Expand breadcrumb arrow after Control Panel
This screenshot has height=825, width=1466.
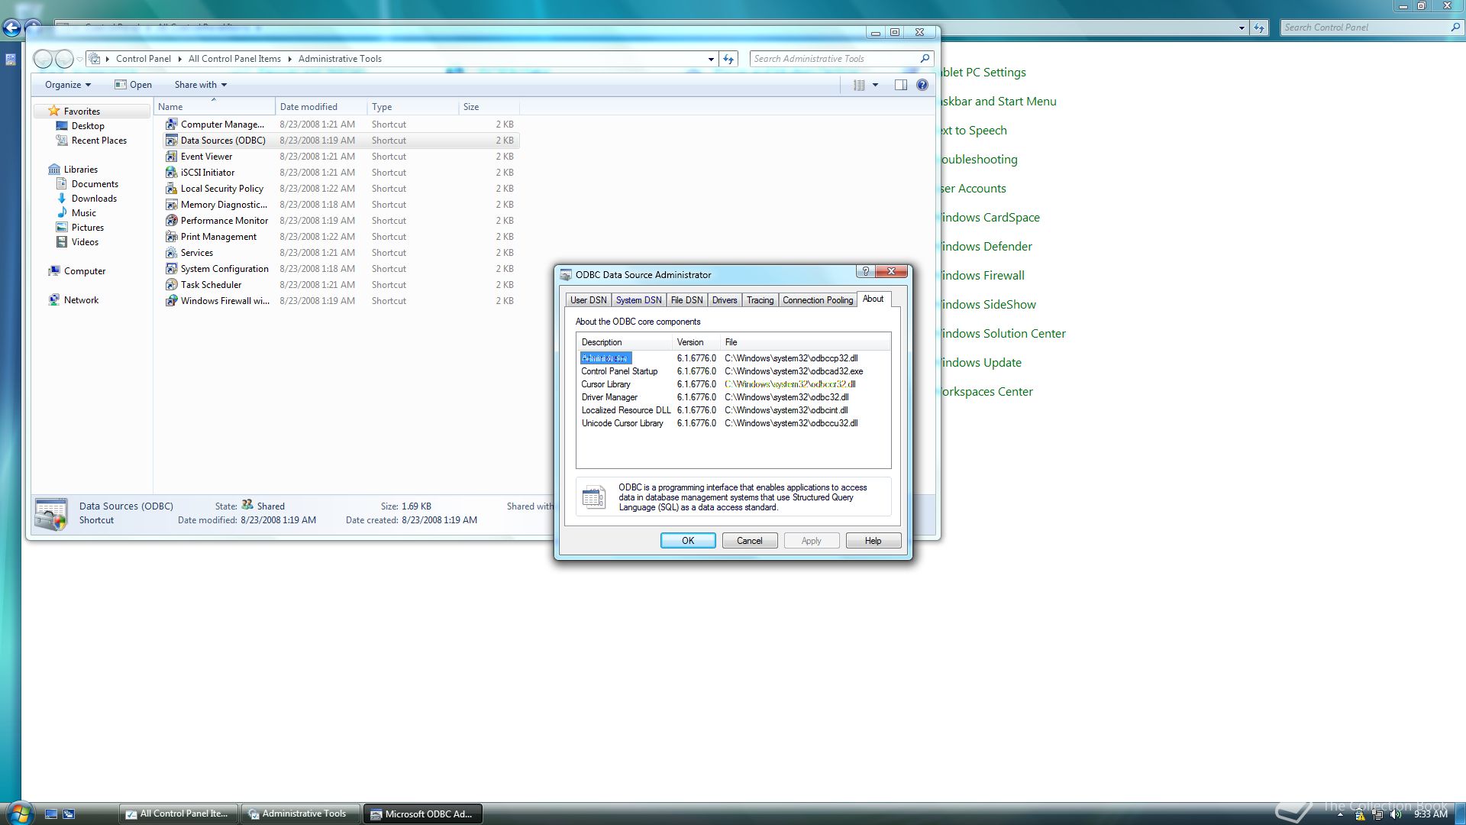coord(179,59)
